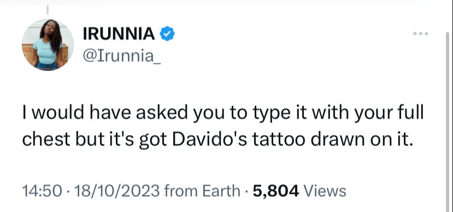This screenshot has height=212, width=453.
Task: Click the word "chest" in the tweet
Action: (46, 139)
